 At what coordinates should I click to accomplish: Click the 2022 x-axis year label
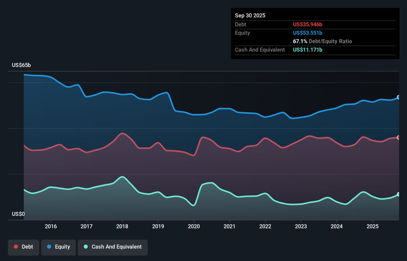[265, 226]
